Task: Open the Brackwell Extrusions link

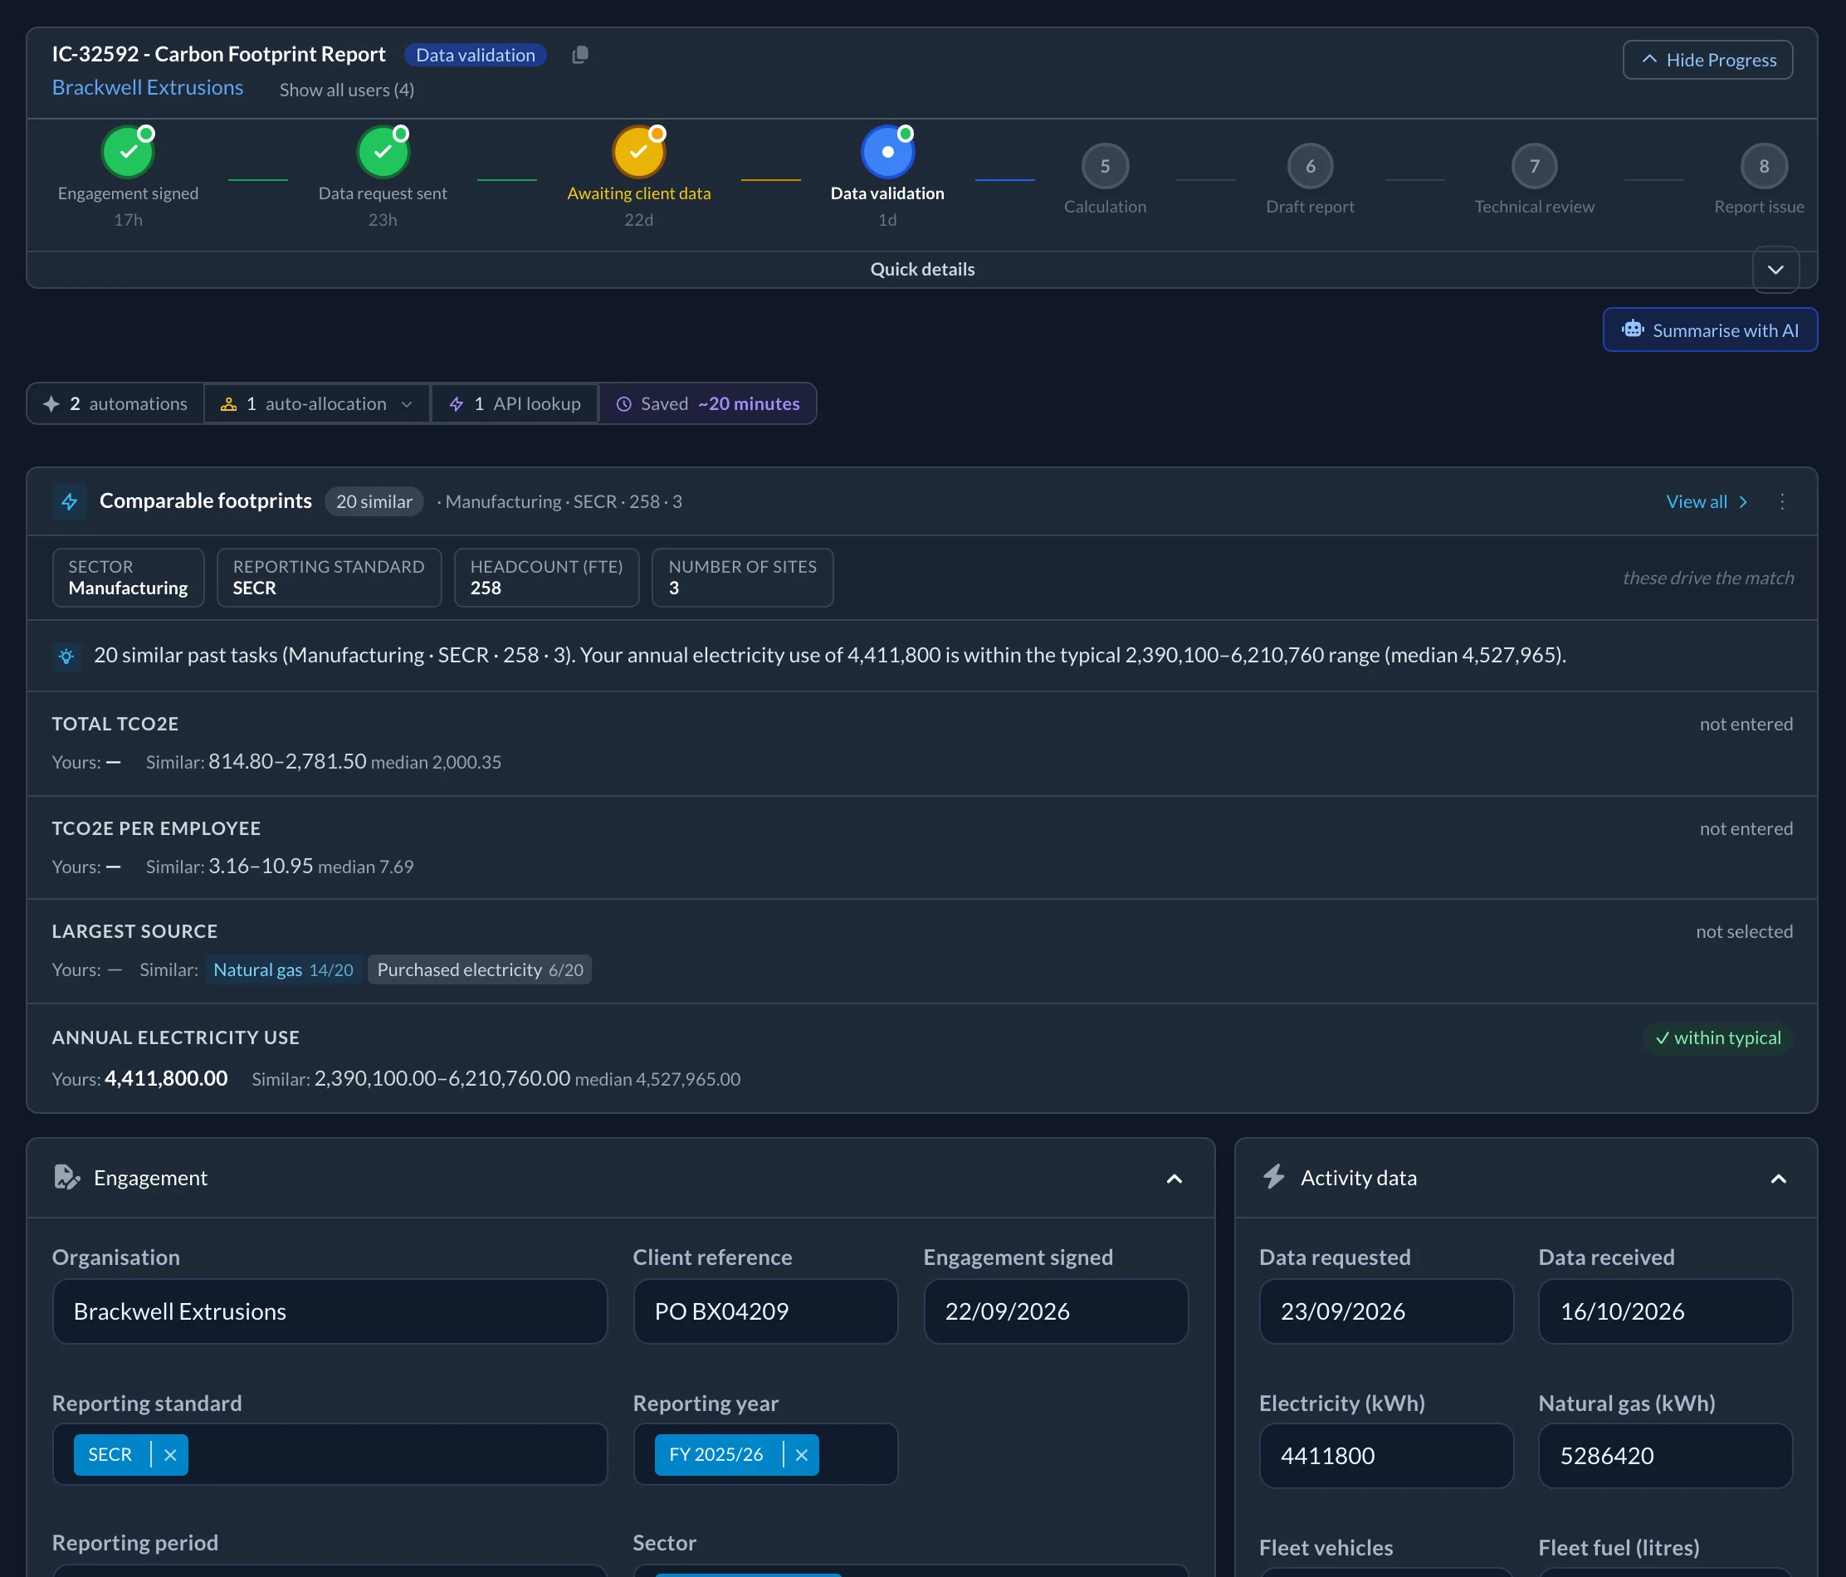Action: [x=148, y=87]
